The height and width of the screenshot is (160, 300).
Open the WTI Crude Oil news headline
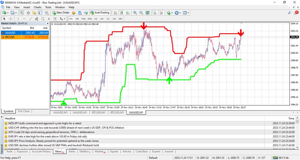52,132
